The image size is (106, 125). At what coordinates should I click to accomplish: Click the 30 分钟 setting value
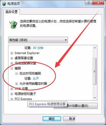(38, 48)
